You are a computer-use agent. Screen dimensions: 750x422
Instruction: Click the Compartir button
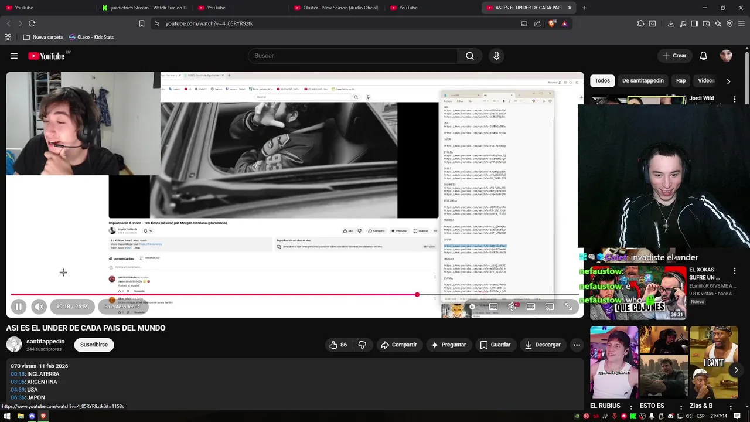[x=398, y=345]
